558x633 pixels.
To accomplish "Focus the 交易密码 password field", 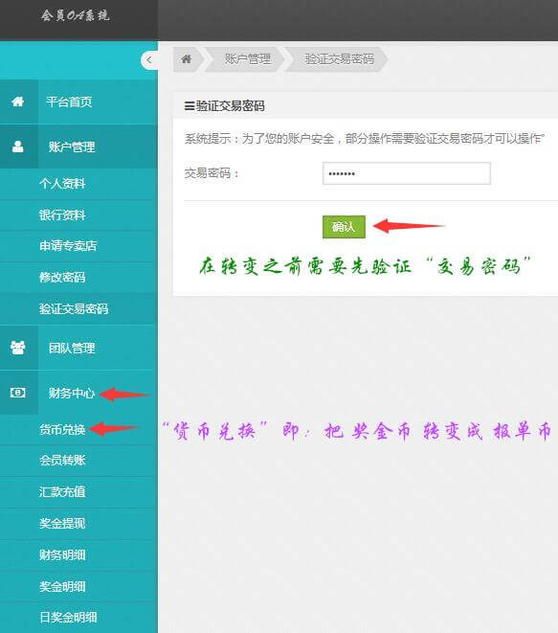I will (x=406, y=173).
